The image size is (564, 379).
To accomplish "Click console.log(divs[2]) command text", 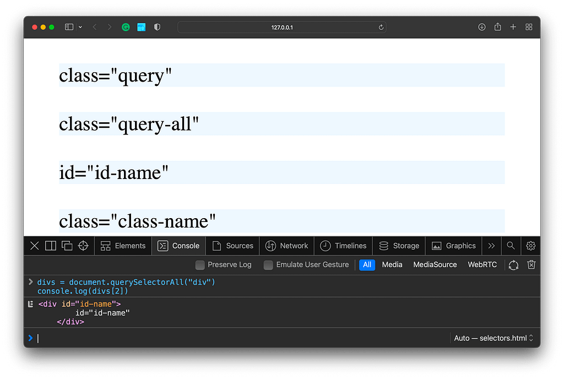I will [83, 291].
